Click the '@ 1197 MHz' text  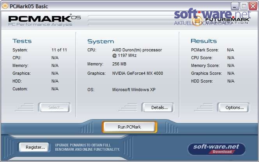[124, 55]
